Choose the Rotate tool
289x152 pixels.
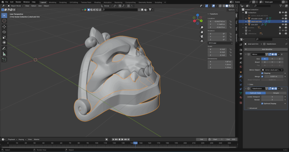[4, 32]
